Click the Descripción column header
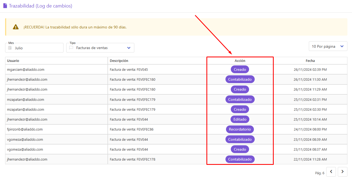 click(x=119, y=61)
